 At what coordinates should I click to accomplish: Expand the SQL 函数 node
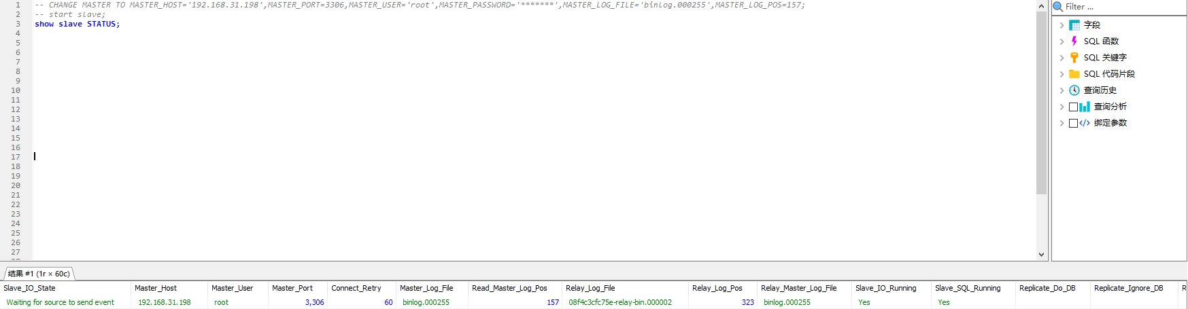pyautogui.click(x=1062, y=41)
